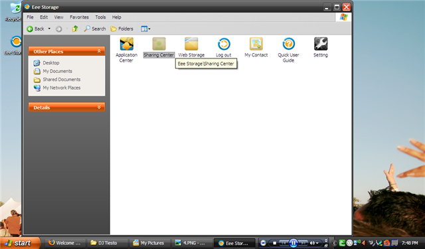Close the Eee Storage window

click(347, 7)
